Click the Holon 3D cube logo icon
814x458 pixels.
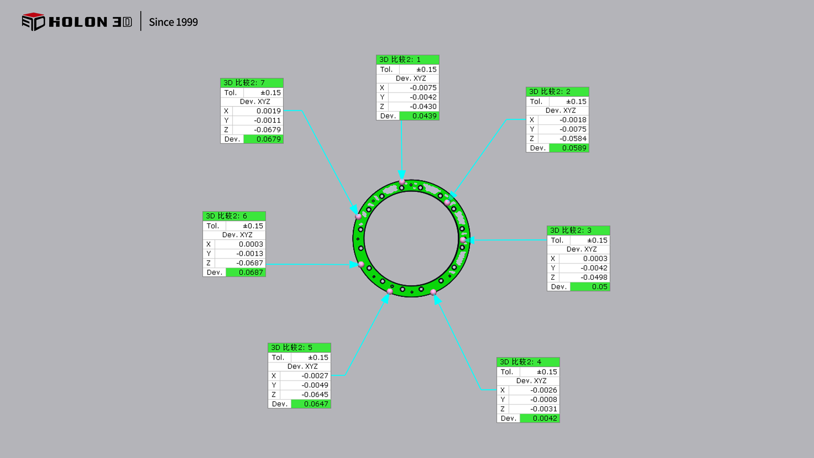tap(33, 22)
